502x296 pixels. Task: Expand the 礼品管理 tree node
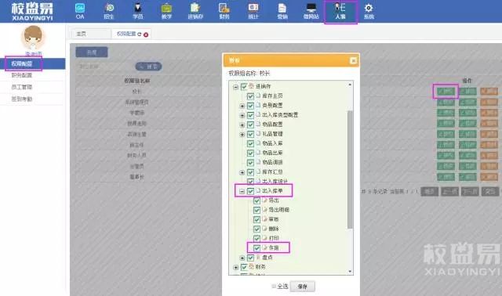click(242, 135)
